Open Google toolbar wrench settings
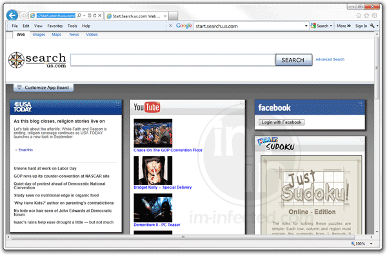387x255 pixels. pyautogui.click(x=372, y=26)
